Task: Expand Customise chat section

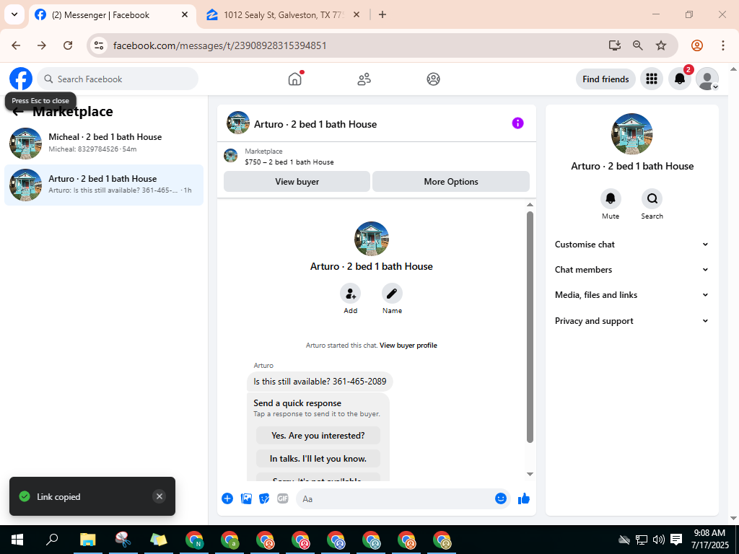Action: (x=631, y=245)
